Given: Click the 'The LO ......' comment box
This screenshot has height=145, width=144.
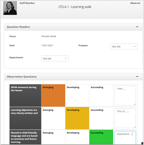Looking at the screenshot, I should (x=125, y=118).
